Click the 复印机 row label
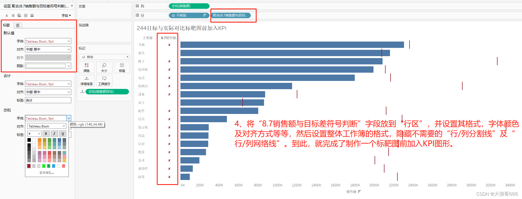The image size is (522, 199). [143, 69]
